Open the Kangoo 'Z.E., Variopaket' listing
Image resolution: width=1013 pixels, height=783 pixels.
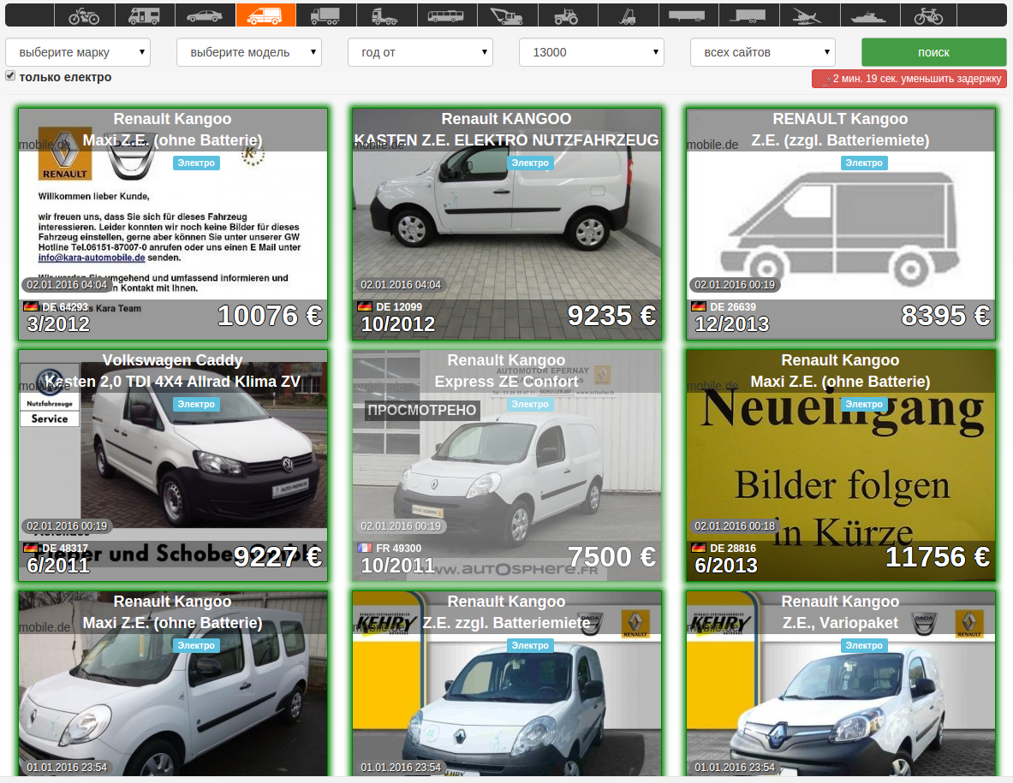(841, 684)
